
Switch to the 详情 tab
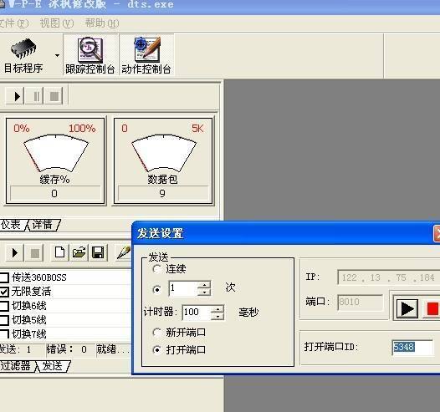pyautogui.click(x=43, y=225)
